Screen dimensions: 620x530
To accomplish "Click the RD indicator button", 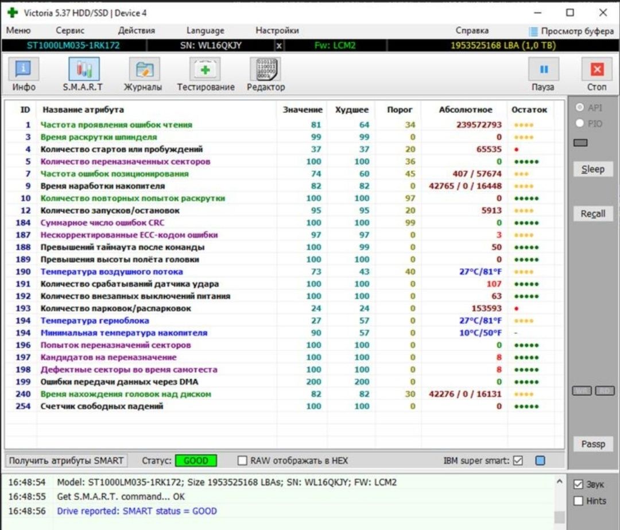I will (604, 391).
